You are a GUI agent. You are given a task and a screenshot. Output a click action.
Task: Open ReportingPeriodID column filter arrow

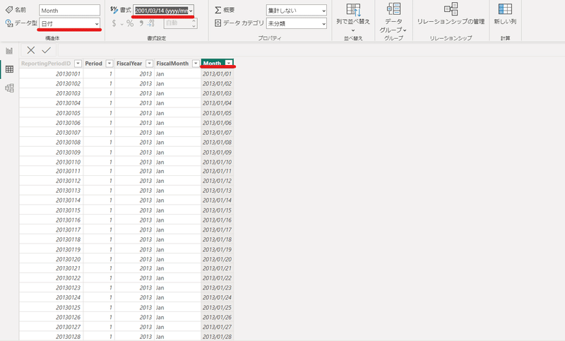coord(78,64)
